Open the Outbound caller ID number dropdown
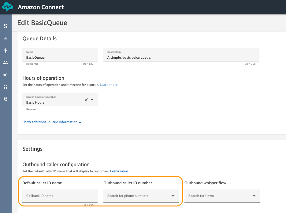Viewport: 286px width, 213px height. pos(173,196)
